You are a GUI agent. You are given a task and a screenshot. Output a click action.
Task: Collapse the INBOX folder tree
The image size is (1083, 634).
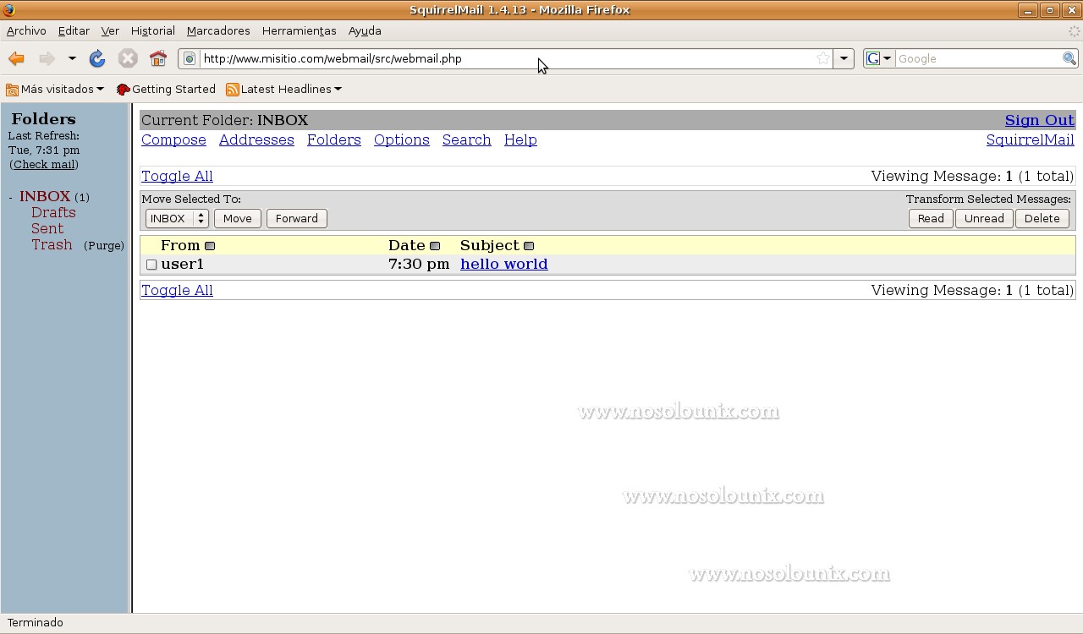coord(10,197)
